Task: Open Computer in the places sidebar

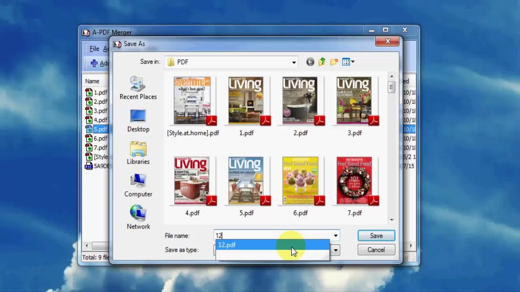Action: pyautogui.click(x=138, y=185)
